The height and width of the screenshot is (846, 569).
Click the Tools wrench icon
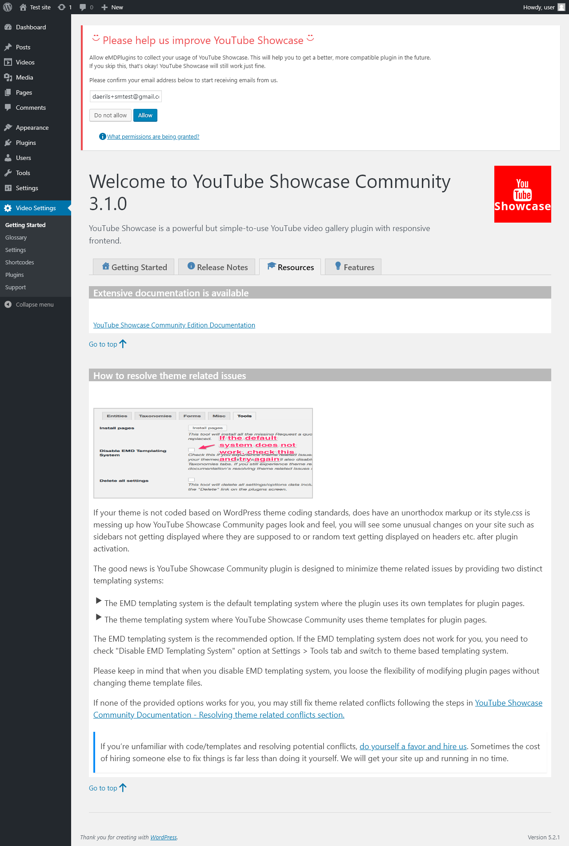[x=8, y=173]
